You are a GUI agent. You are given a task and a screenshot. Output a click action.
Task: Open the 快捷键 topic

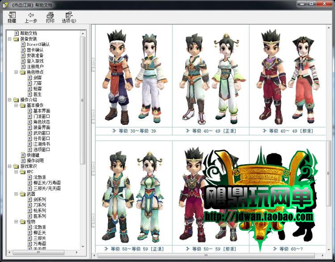[x=33, y=155]
